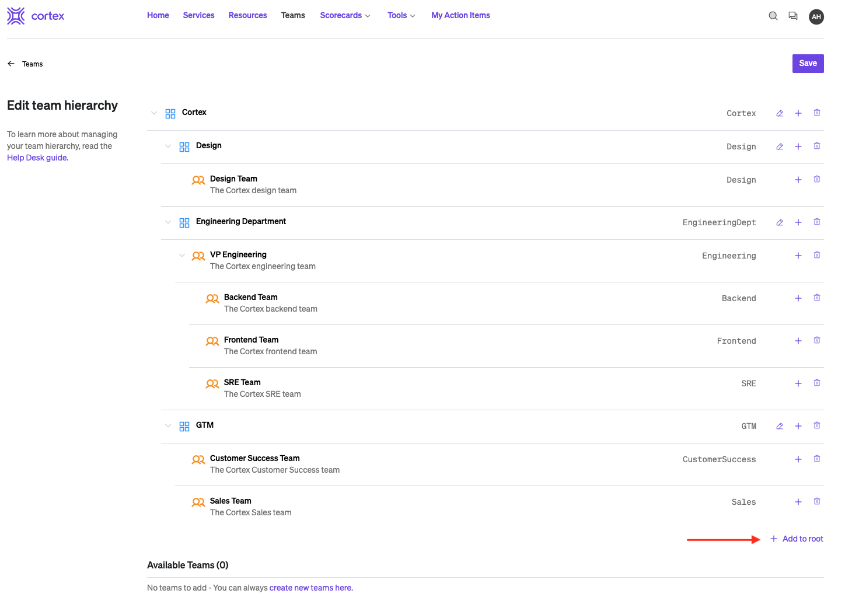Open the Scorecards dropdown menu
Image resolution: width=845 pixels, height=611 pixels.
[x=345, y=16]
